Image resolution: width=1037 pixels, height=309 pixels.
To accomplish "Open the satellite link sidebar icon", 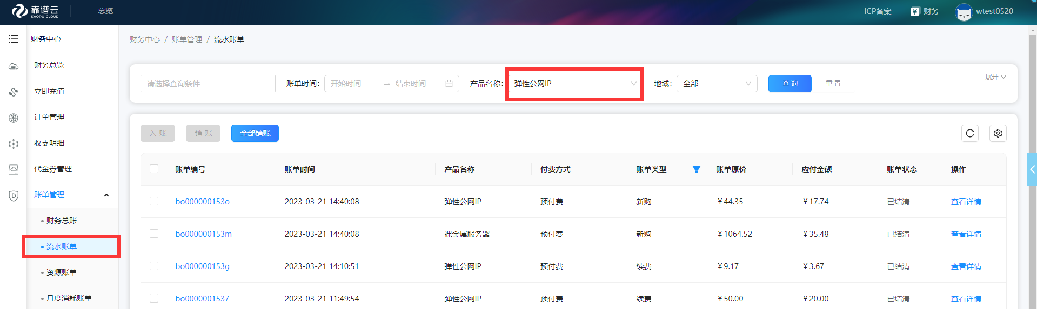I will click(x=14, y=92).
